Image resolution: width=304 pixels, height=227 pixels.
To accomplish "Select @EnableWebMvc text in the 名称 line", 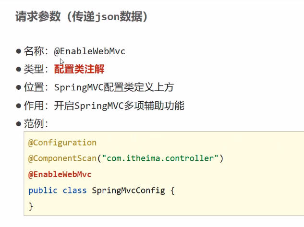I will [x=90, y=52].
